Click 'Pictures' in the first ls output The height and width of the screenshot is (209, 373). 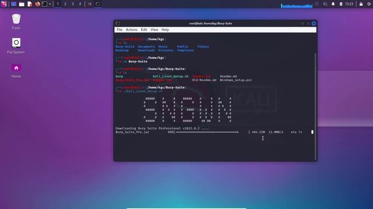166,51
